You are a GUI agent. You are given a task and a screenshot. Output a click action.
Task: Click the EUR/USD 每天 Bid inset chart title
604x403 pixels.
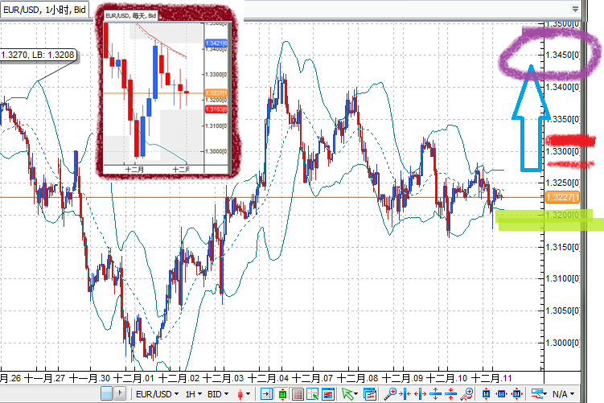point(130,15)
